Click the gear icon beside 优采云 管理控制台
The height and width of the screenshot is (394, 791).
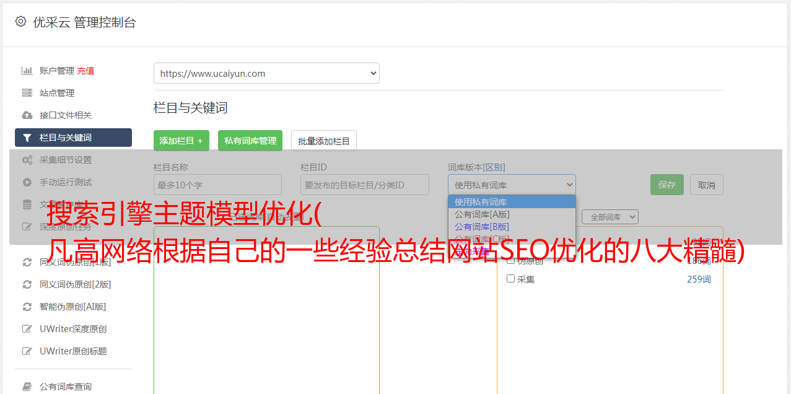(20, 22)
